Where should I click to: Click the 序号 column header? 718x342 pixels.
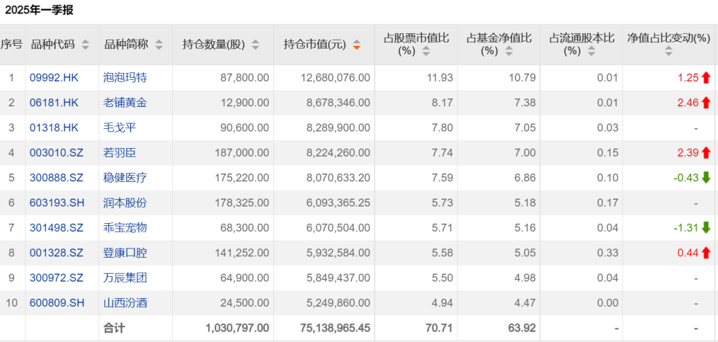click(11, 44)
